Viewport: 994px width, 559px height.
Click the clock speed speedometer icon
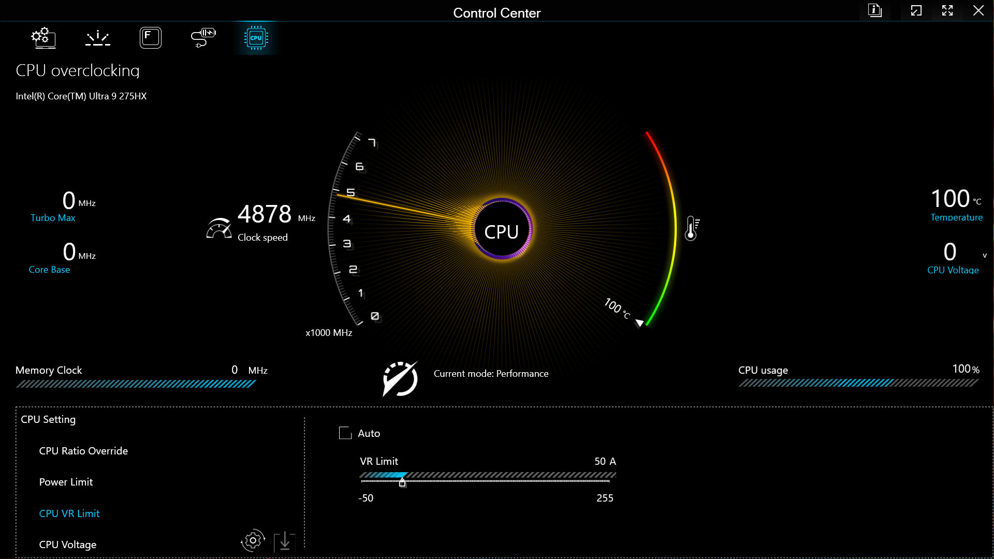coord(219,228)
